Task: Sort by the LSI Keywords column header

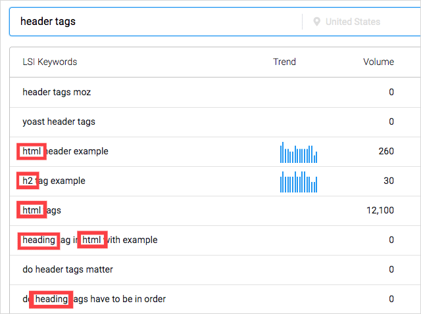Action: click(x=50, y=62)
